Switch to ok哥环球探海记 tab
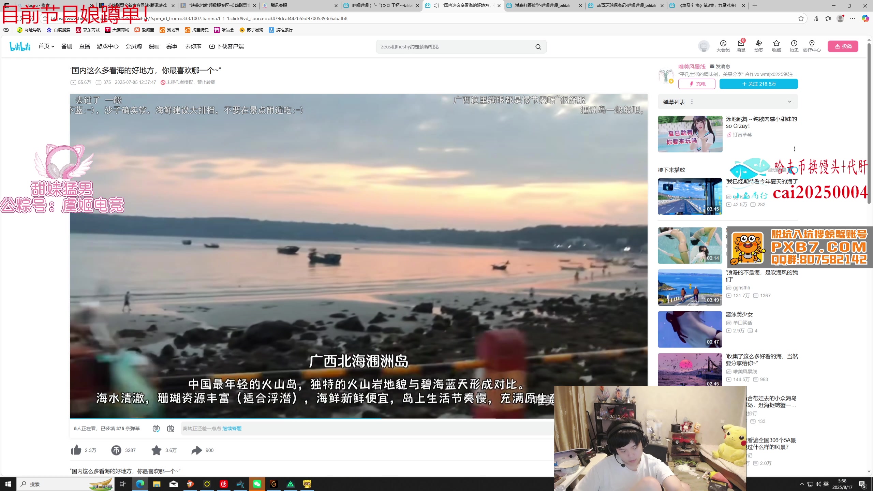Screen dimensions: 873x491 [x=626, y=5]
